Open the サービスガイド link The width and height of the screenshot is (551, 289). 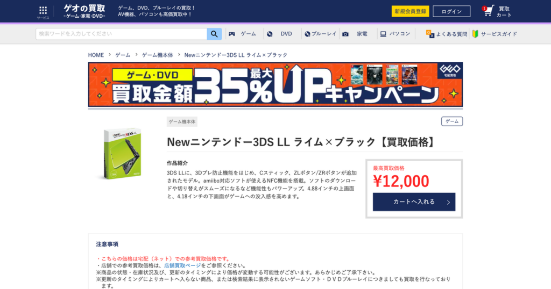[x=499, y=34]
